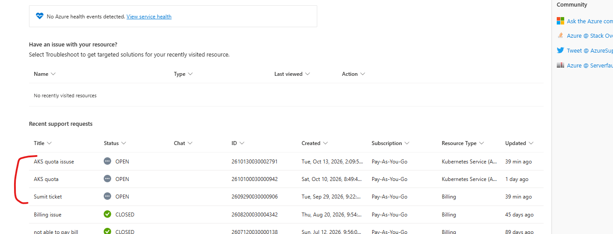Screen dimensions: 613x234
Task: Click Pay-As-You-Go in the AKS quota issuse row
Action: click(x=389, y=162)
